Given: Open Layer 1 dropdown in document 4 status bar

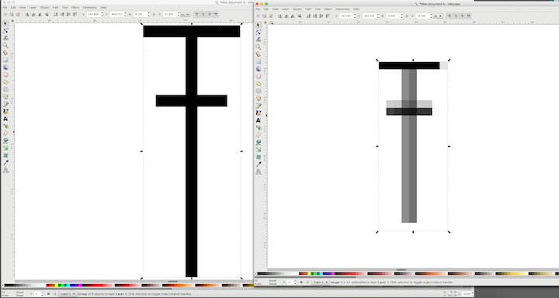Looking at the screenshot, I should click(320, 282).
